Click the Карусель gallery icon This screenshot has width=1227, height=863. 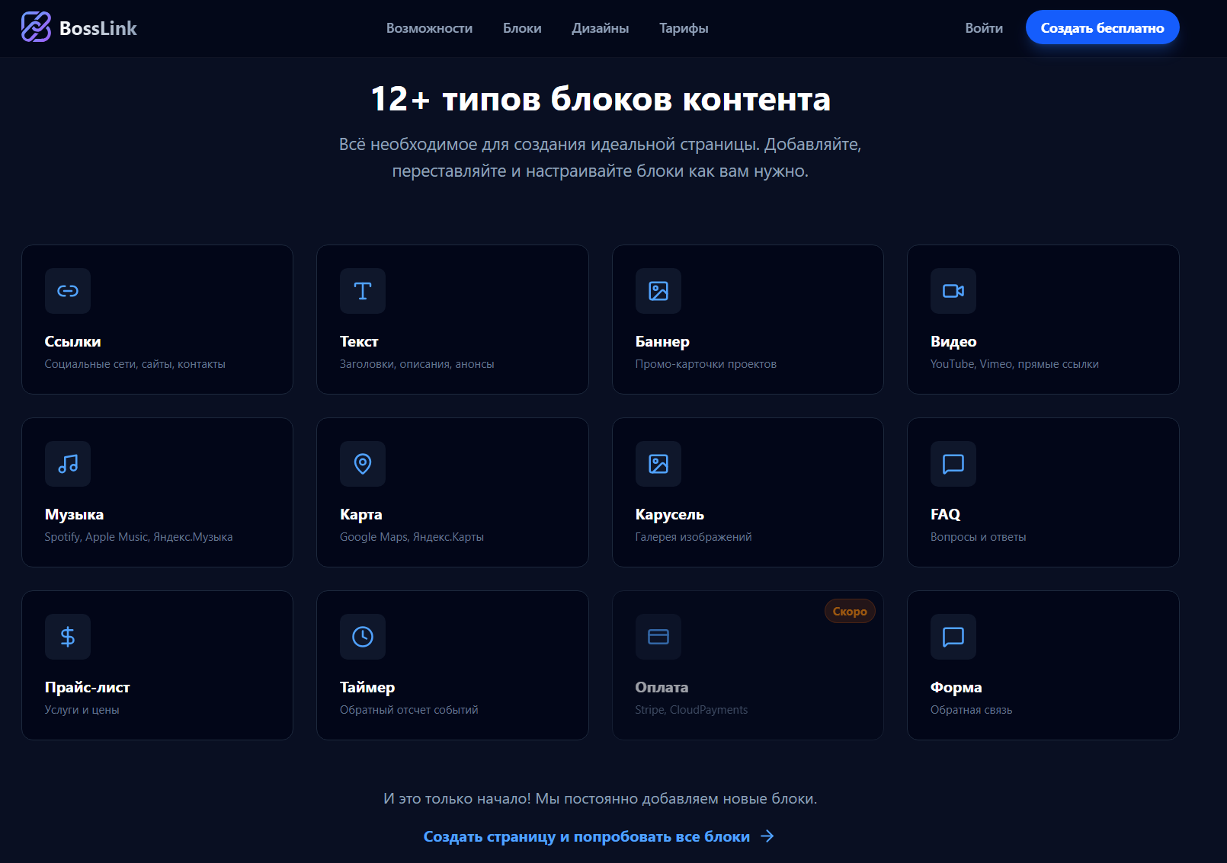click(x=658, y=464)
